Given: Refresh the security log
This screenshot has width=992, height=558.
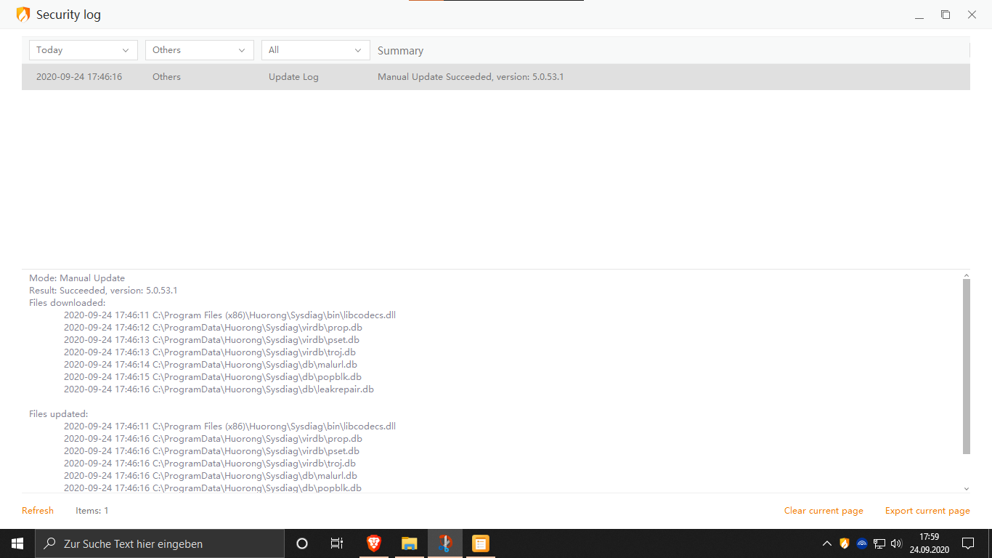Looking at the screenshot, I should point(38,511).
